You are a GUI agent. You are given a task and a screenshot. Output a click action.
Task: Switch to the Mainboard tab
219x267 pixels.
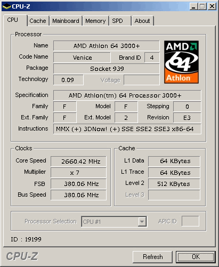point(66,21)
